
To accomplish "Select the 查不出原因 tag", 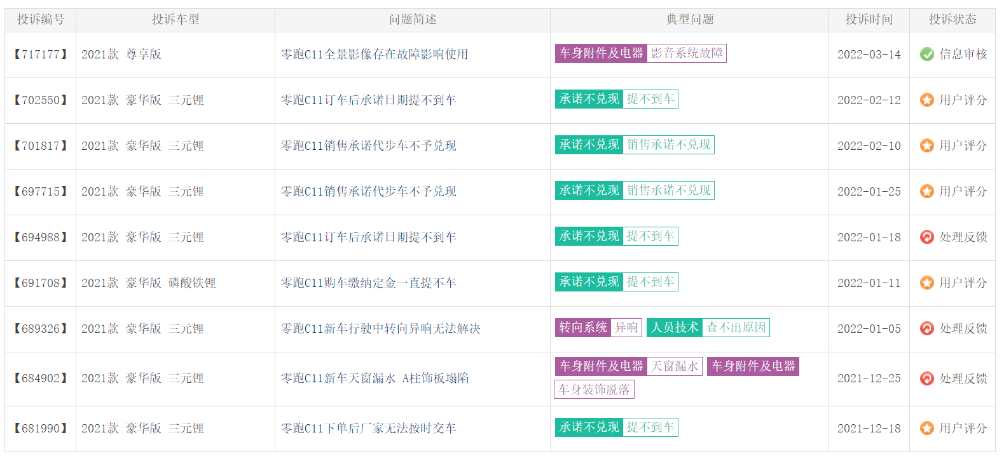I will tap(736, 328).
